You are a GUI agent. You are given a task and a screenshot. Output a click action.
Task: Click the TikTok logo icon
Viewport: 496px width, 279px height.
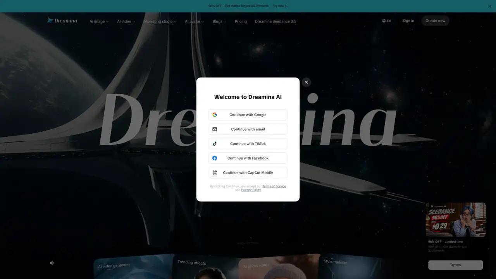pos(215,144)
